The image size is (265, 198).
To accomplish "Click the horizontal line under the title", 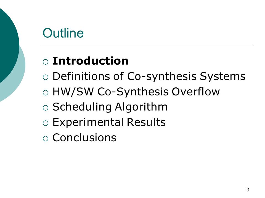I will point(146,44).
